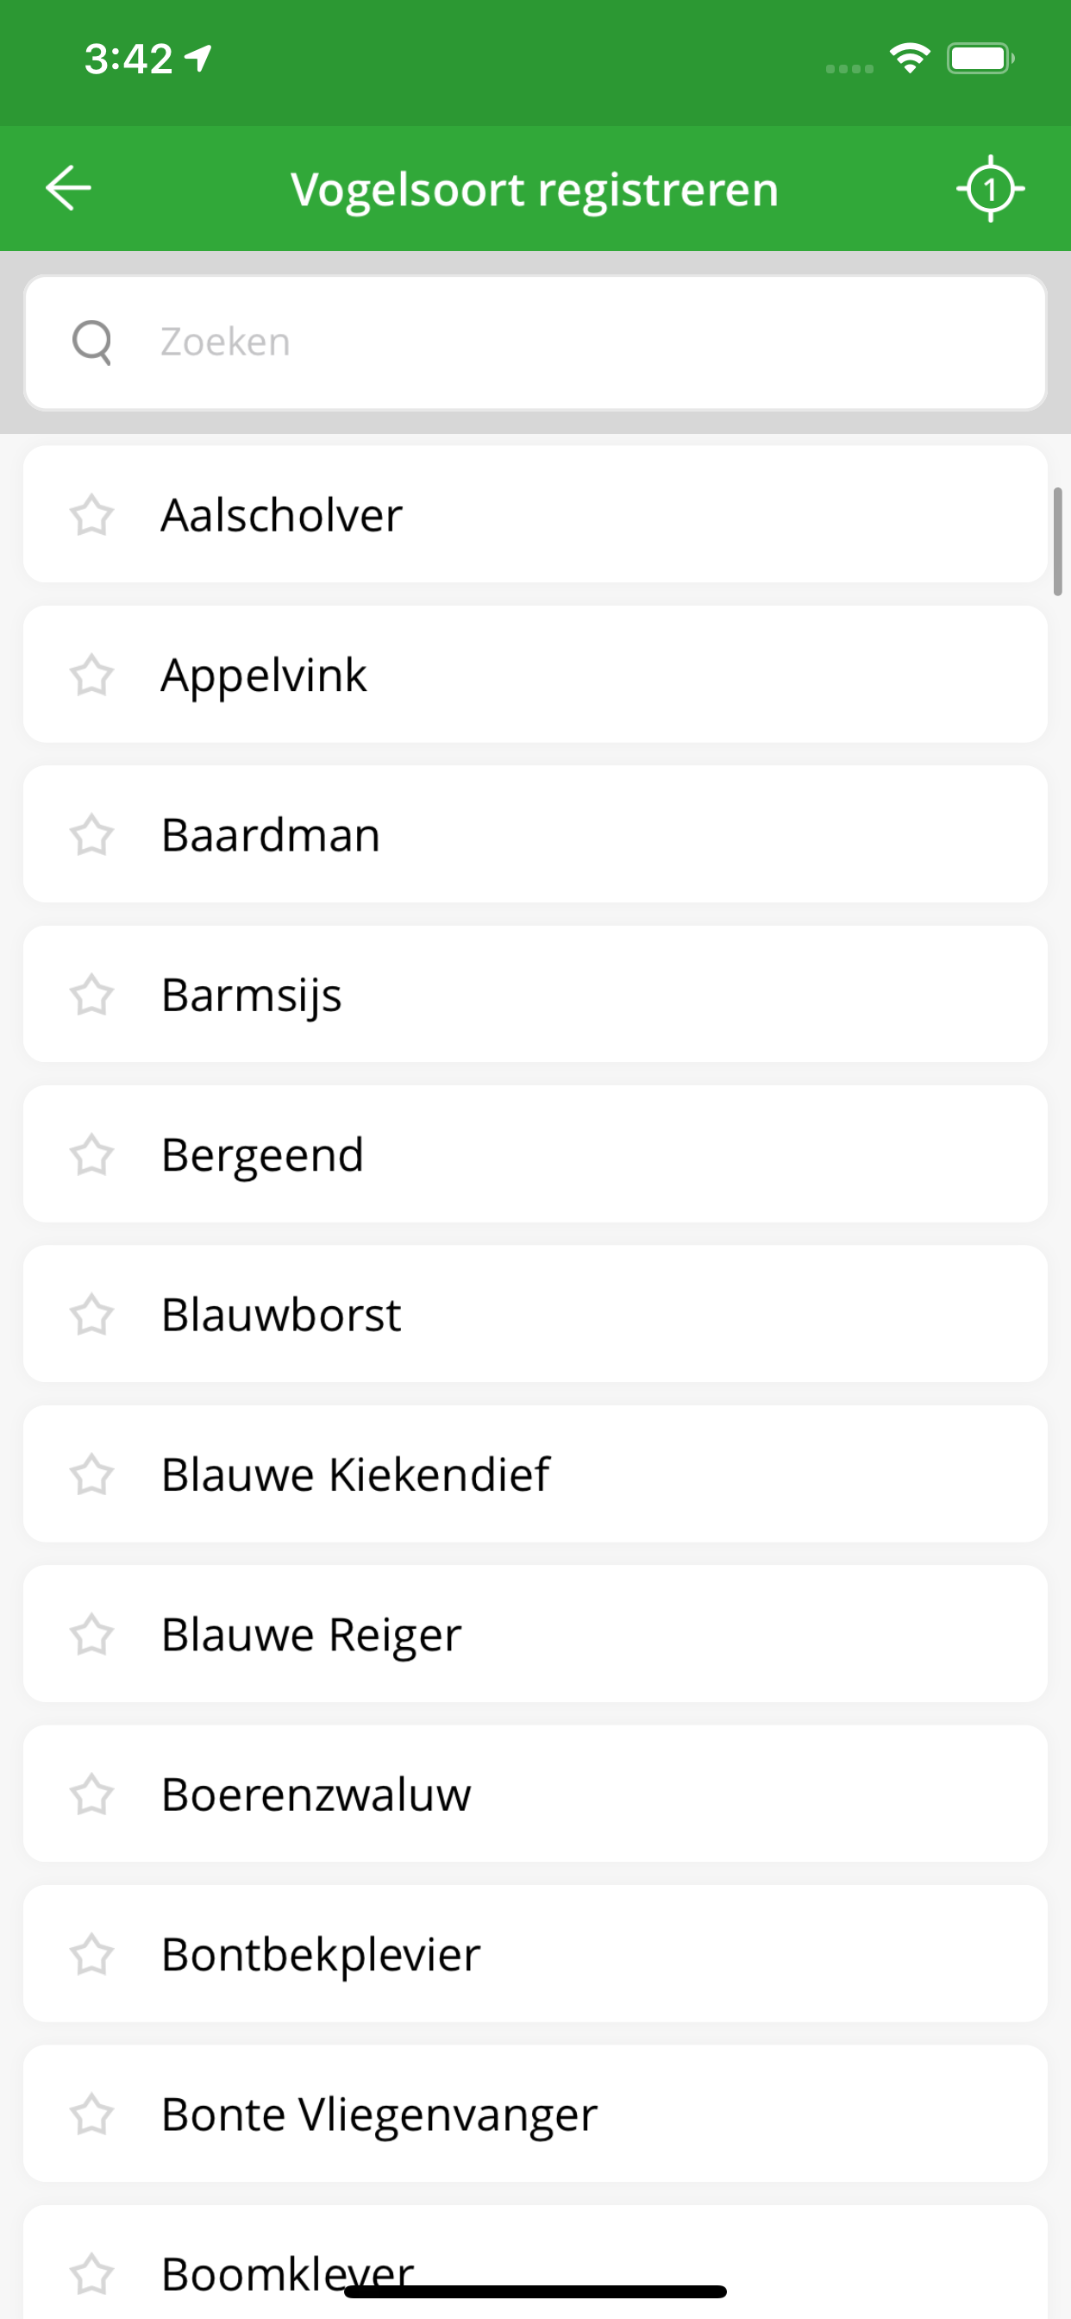Favorite the Blauwe Kiekendief star
Screen dimensions: 1071x2319
91,1474
